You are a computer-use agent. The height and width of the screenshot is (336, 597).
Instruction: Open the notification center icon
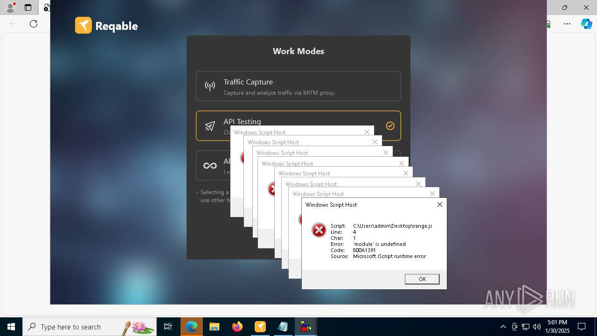click(582, 327)
